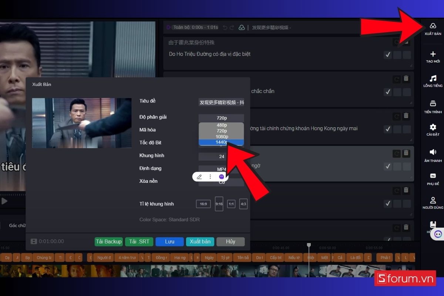Select the 'Người đ' subtitle clip on timeline

pyautogui.click(x=103, y=258)
